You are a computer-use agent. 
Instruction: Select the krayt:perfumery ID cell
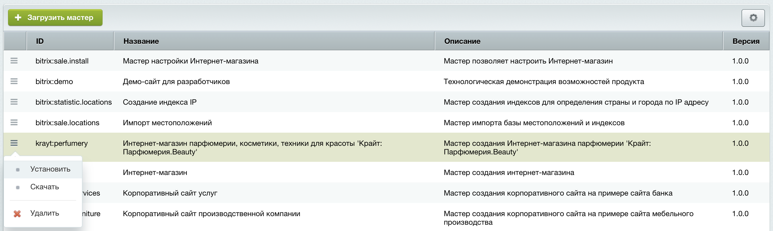pos(62,144)
